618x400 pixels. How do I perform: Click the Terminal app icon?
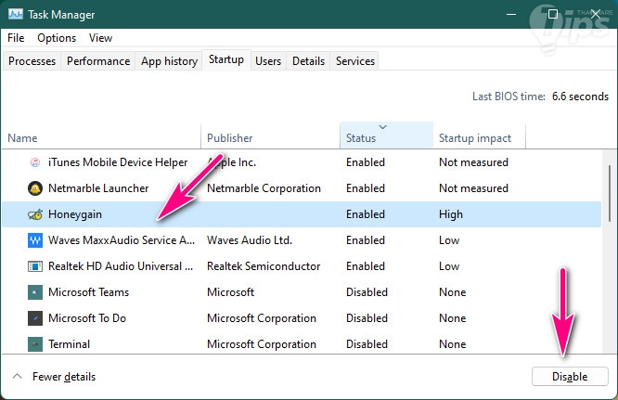[35, 344]
